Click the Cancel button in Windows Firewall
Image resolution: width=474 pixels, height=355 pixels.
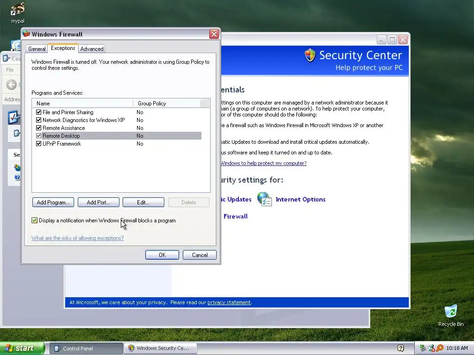click(200, 255)
